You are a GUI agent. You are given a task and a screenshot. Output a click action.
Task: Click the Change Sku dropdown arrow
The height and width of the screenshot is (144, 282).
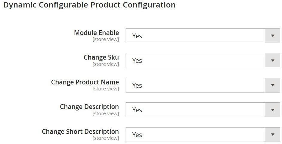click(x=272, y=60)
